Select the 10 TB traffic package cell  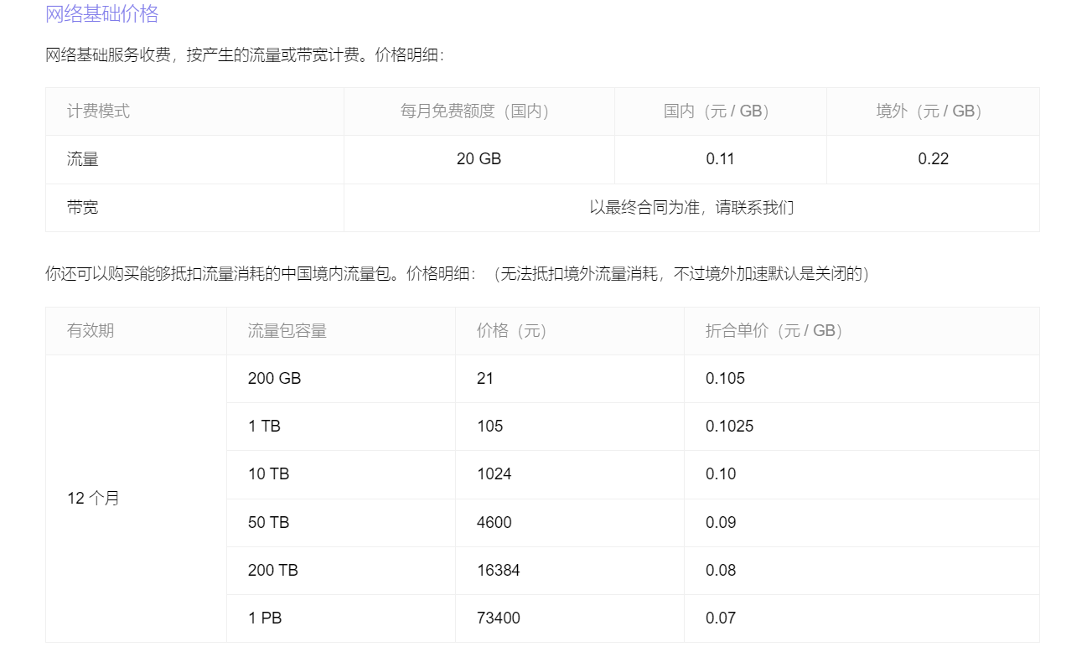coord(268,474)
